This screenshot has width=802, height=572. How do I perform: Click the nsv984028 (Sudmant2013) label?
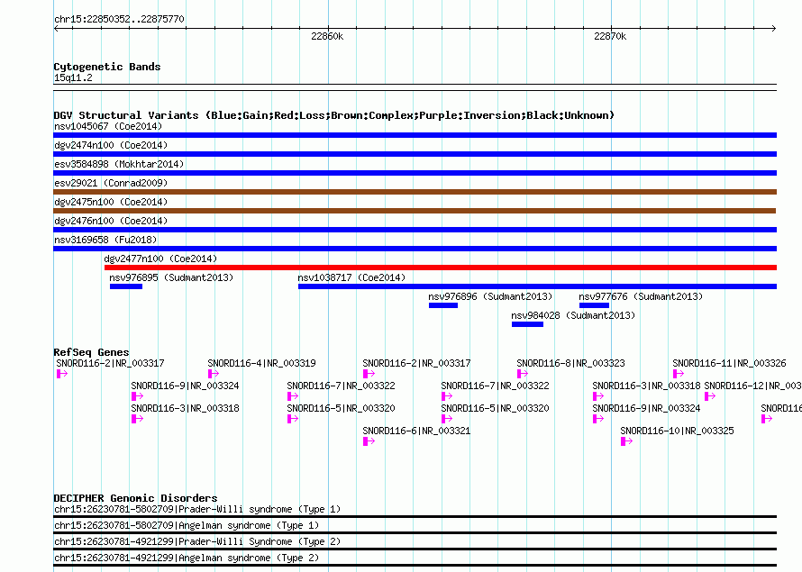pyautogui.click(x=573, y=315)
